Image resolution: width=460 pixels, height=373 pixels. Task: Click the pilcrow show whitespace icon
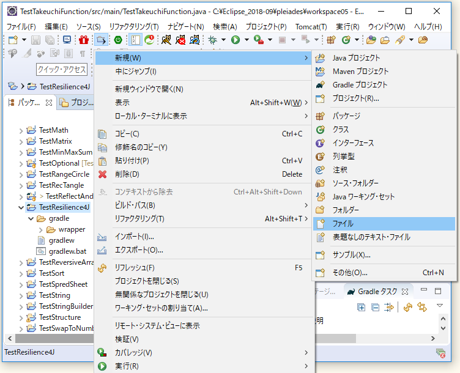(83, 54)
